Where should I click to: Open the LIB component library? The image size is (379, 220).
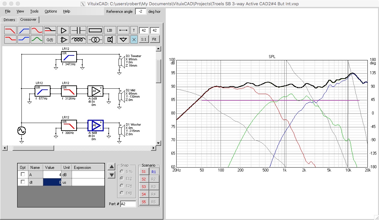(x=110, y=30)
